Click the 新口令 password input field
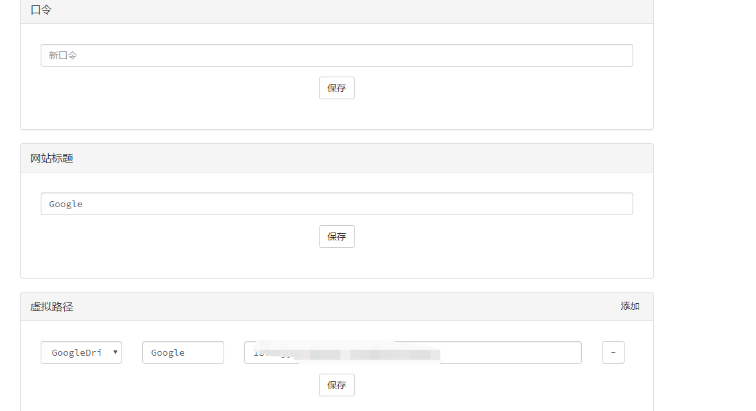This screenshot has width=756, height=411. click(336, 55)
